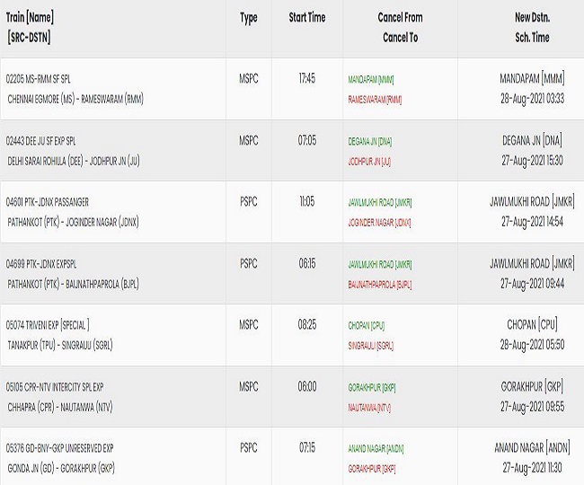Select the Type column header
584x485 pixels.
coord(248,18)
